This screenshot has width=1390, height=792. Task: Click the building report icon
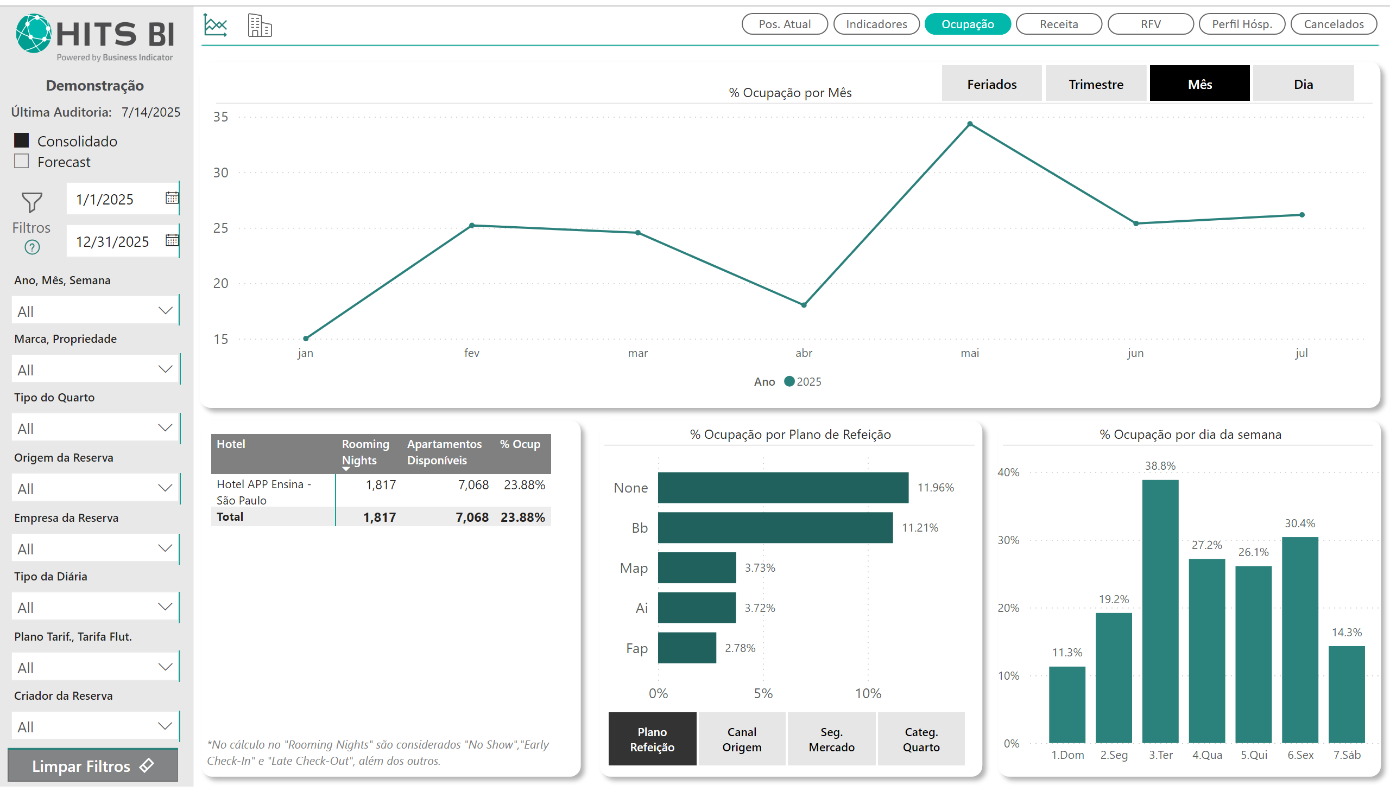[260, 25]
